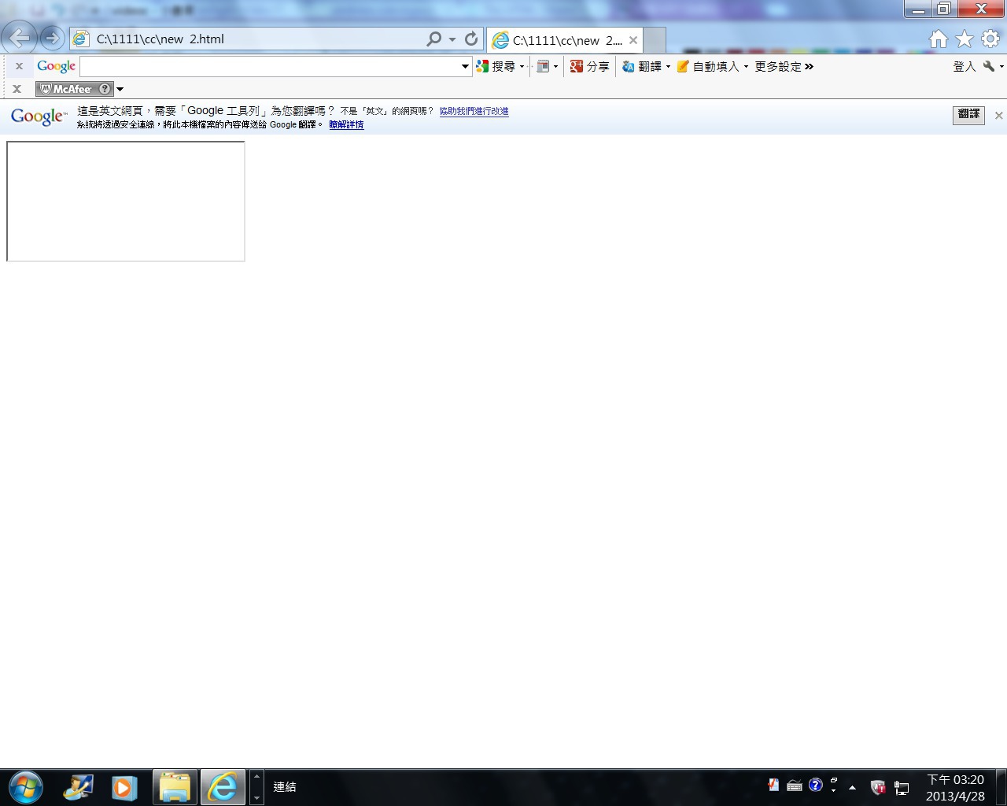
Task: Open the Windows Start menu orb
Action: tap(26, 787)
